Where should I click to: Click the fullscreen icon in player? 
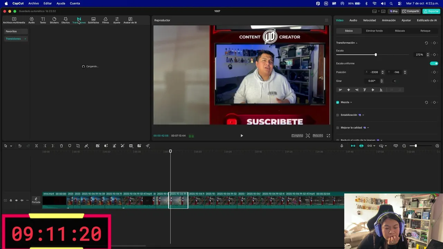[x=328, y=136]
